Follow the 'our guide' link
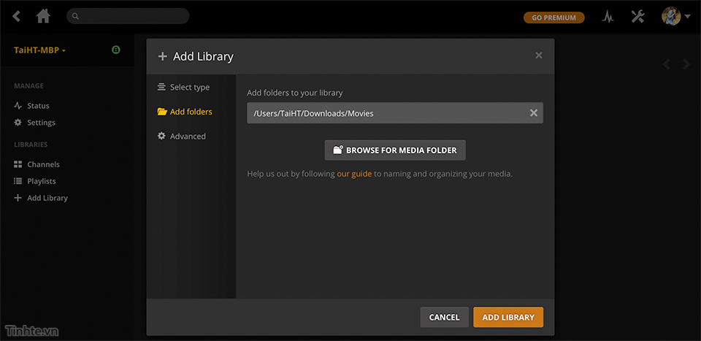The width and height of the screenshot is (701, 341). pyautogui.click(x=354, y=174)
